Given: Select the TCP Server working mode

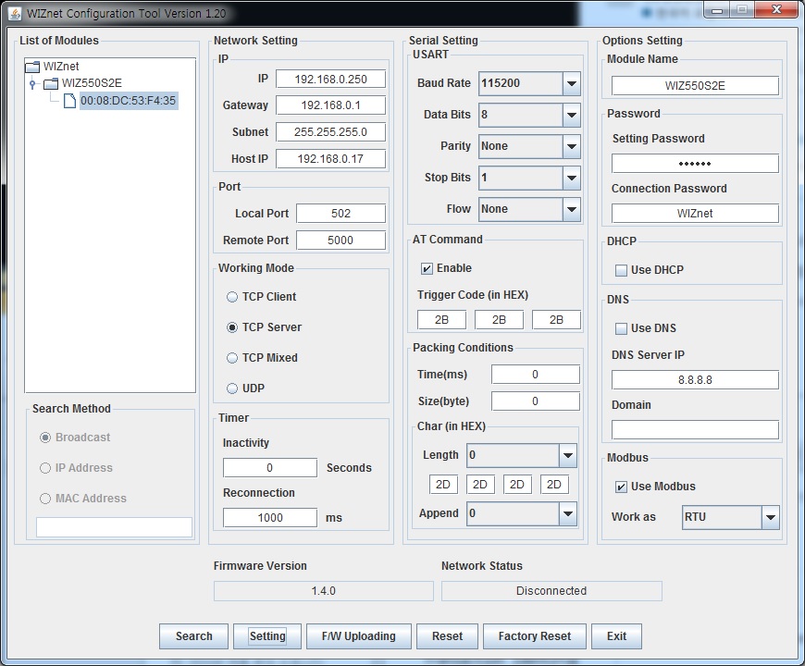Looking at the screenshot, I should click(232, 327).
